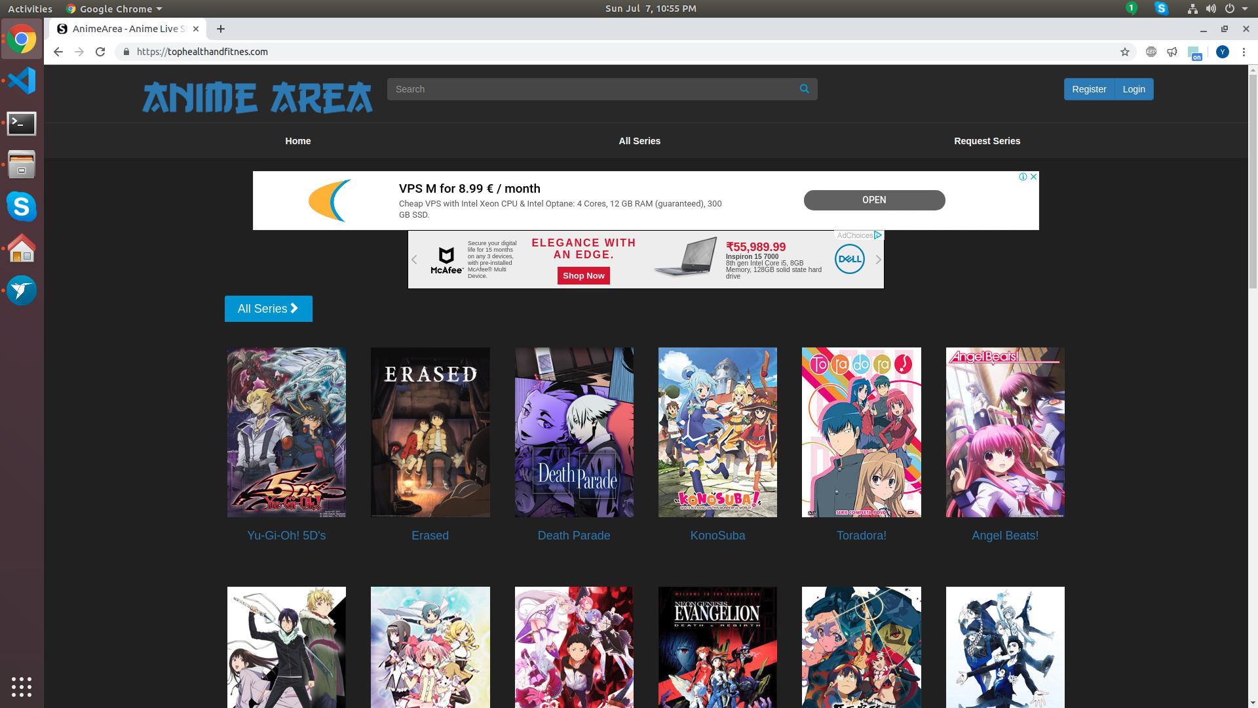Image resolution: width=1258 pixels, height=708 pixels.
Task: Open the green notification tray indicator
Action: click(1131, 8)
